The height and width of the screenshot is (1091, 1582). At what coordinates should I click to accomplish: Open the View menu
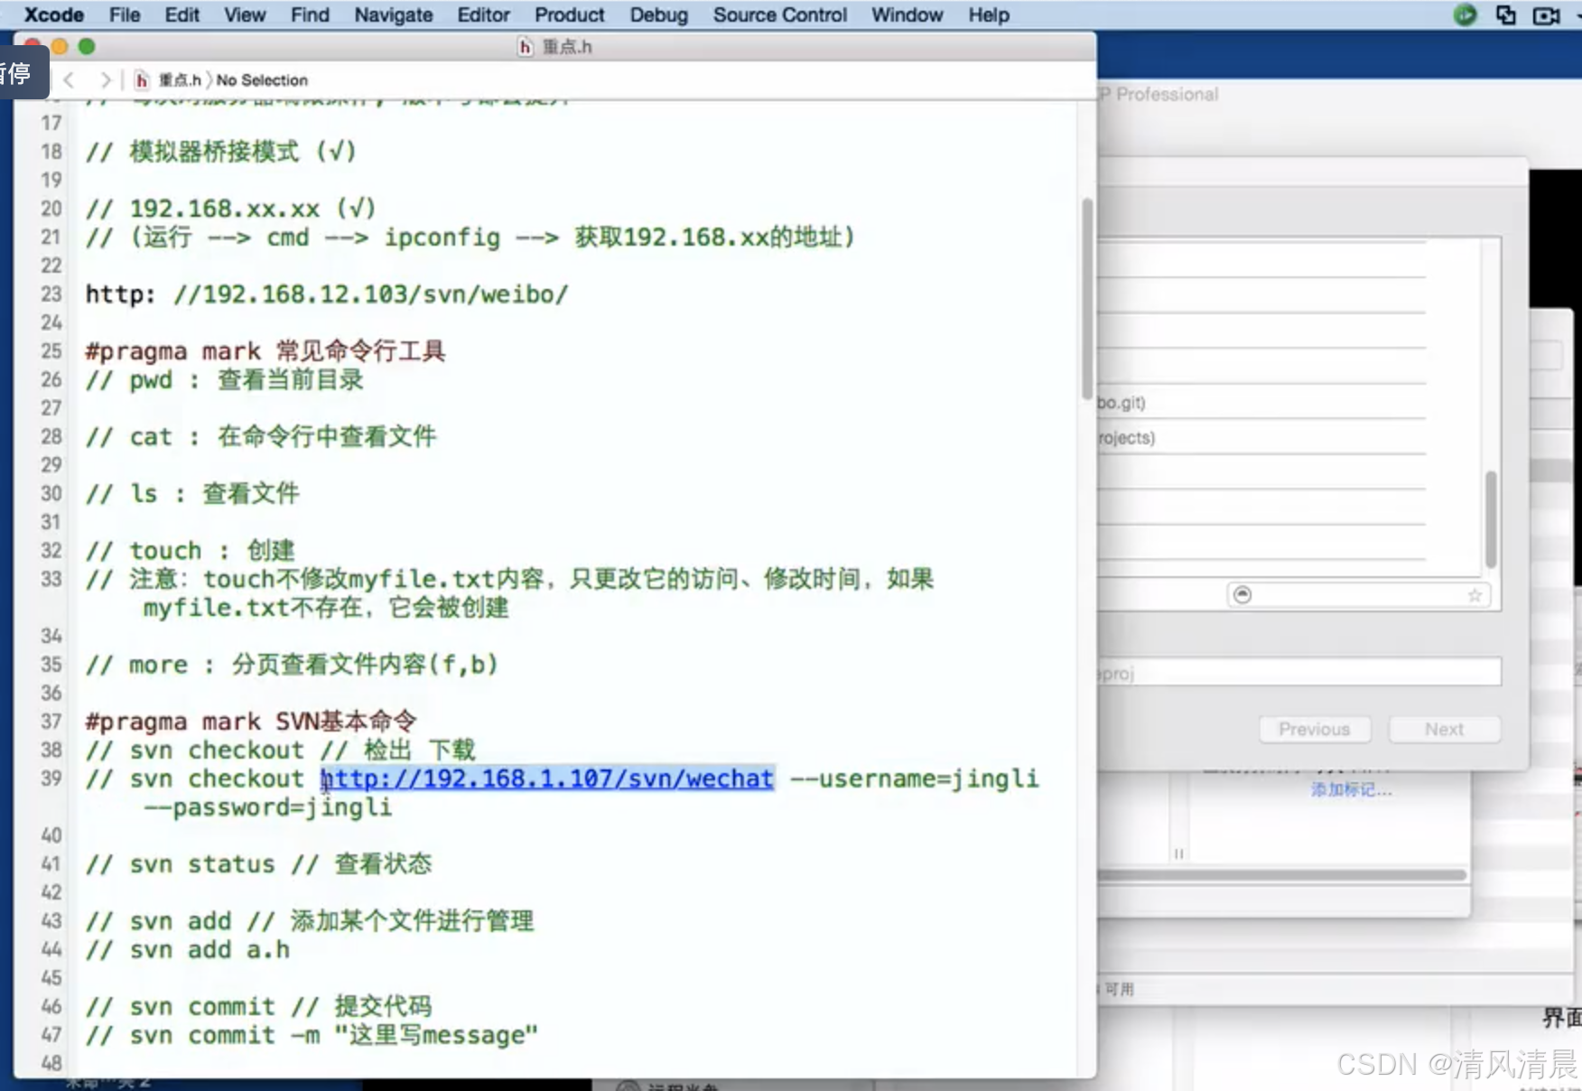[x=245, y=14]
